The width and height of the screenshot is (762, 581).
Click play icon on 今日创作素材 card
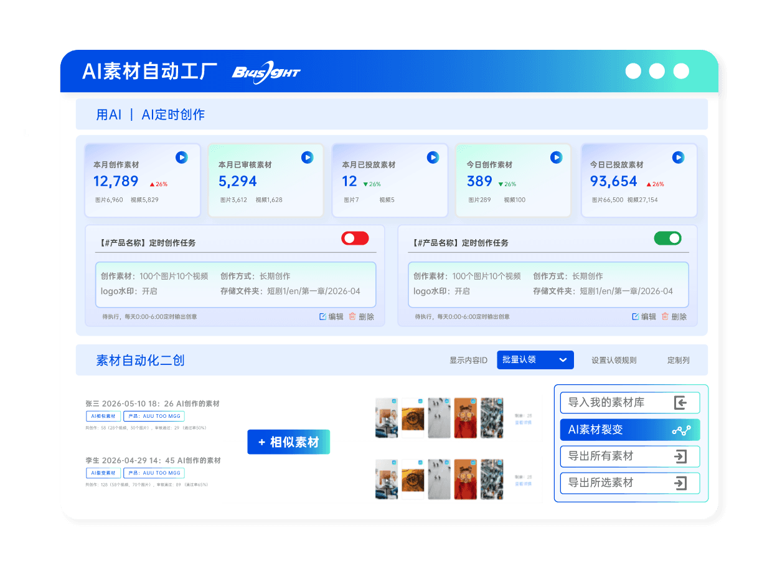(556, 158)
